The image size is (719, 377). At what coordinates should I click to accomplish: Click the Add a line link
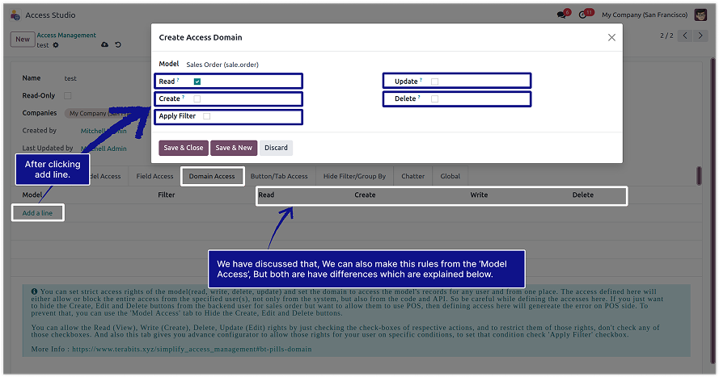pyautogui.click(x=37, y=213)
